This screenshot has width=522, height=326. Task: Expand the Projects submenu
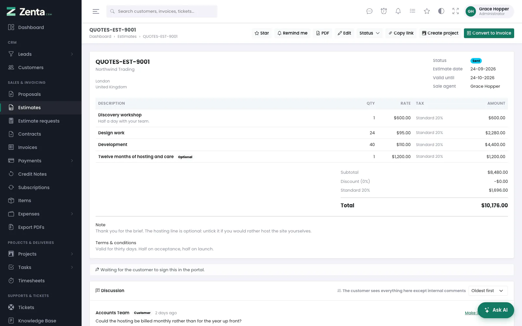click(x=41, y=254)
